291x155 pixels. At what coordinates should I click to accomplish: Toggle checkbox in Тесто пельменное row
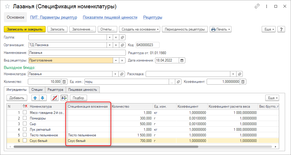(25, 135)
